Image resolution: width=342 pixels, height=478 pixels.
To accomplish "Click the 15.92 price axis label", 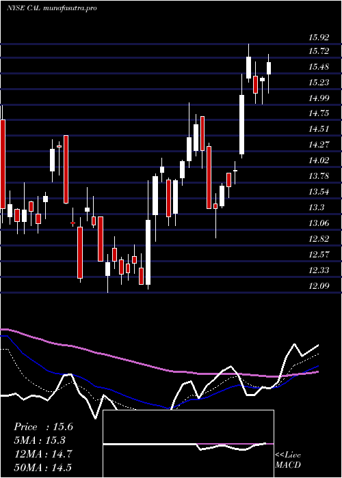I will click(x=319, y=38).
